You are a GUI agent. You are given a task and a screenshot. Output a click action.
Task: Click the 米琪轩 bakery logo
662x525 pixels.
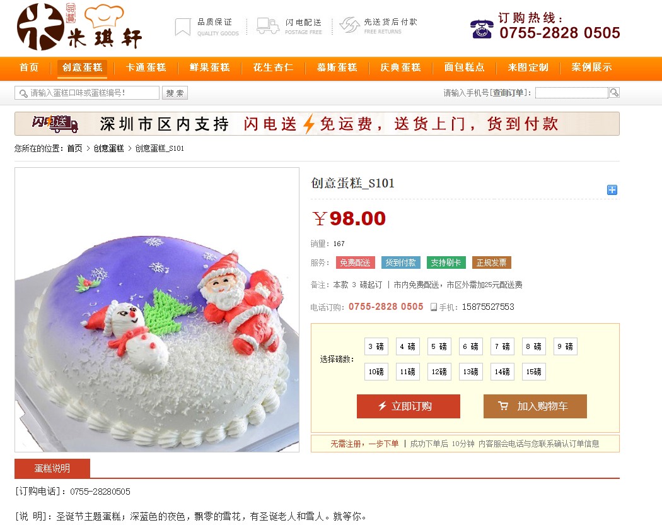point(79,27)
